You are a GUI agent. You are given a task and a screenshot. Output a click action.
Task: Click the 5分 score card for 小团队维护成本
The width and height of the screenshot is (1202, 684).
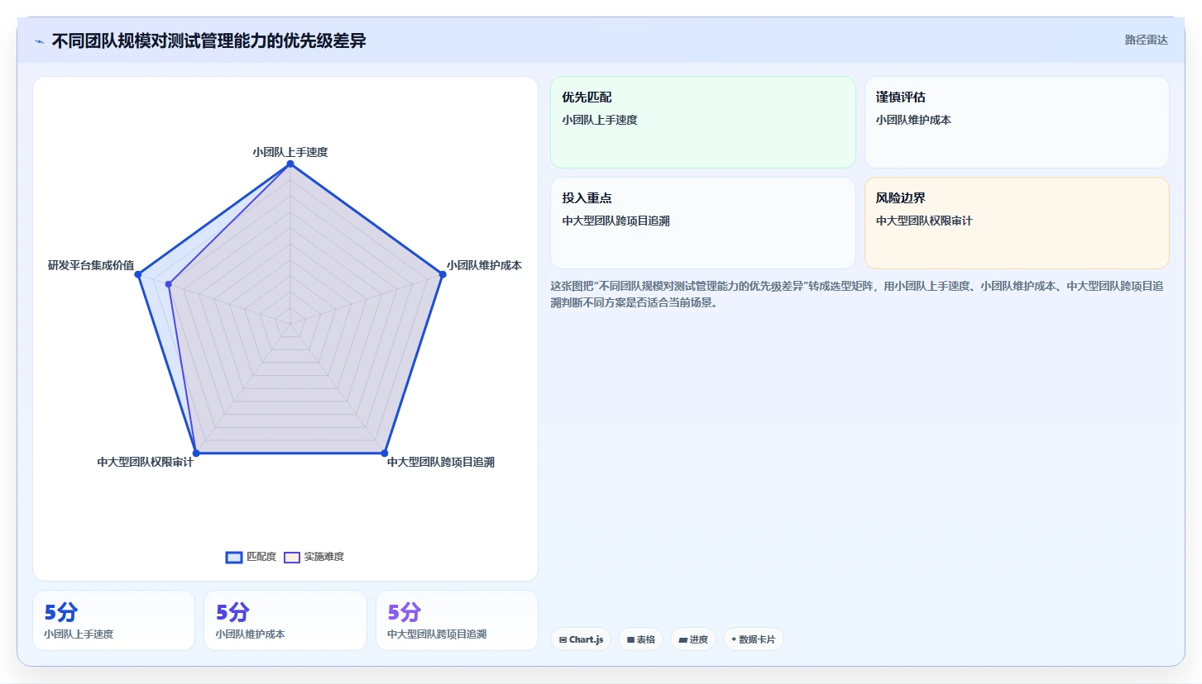pos(285,620)
